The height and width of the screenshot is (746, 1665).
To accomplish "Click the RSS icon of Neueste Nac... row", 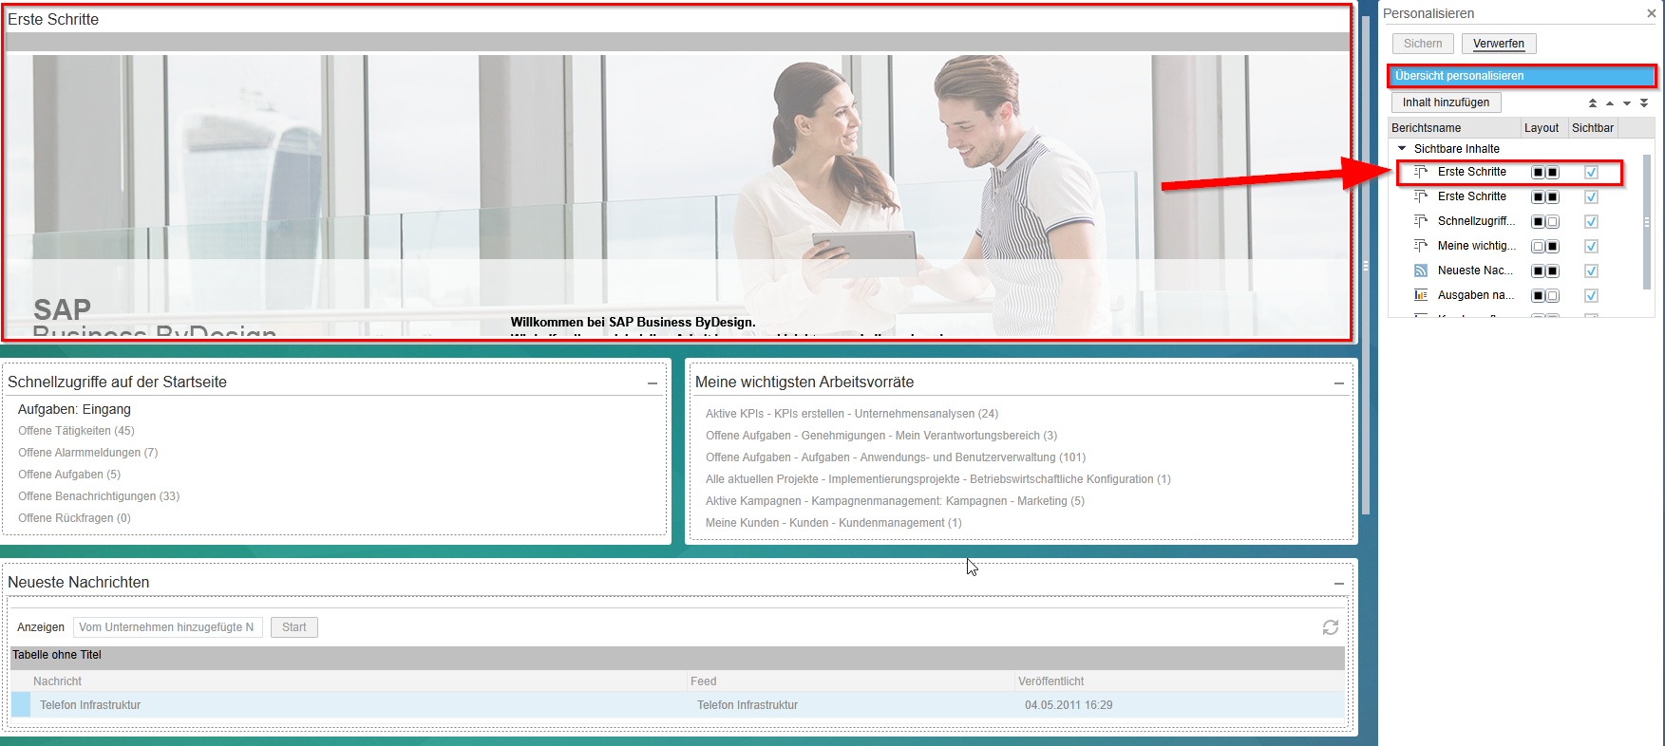I will coord(1421,270).
